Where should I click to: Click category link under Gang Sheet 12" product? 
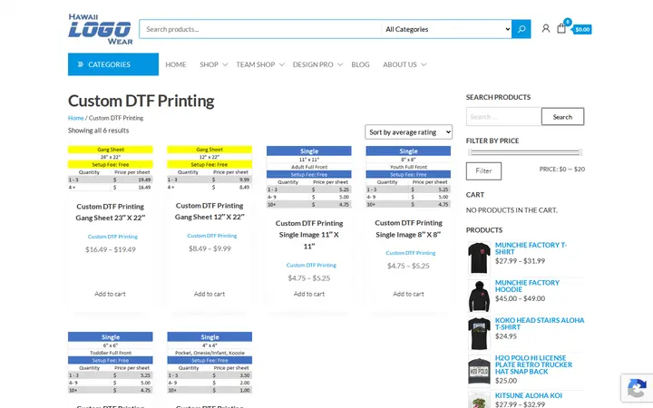pos(212,236)
